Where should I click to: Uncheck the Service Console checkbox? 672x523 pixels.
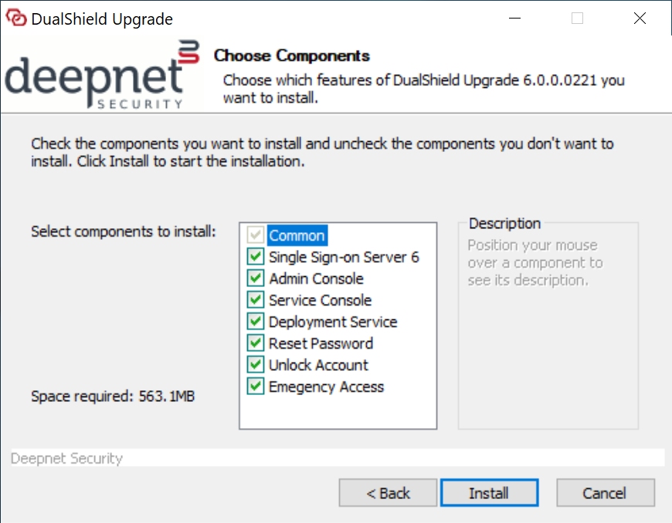pos(255,300)
